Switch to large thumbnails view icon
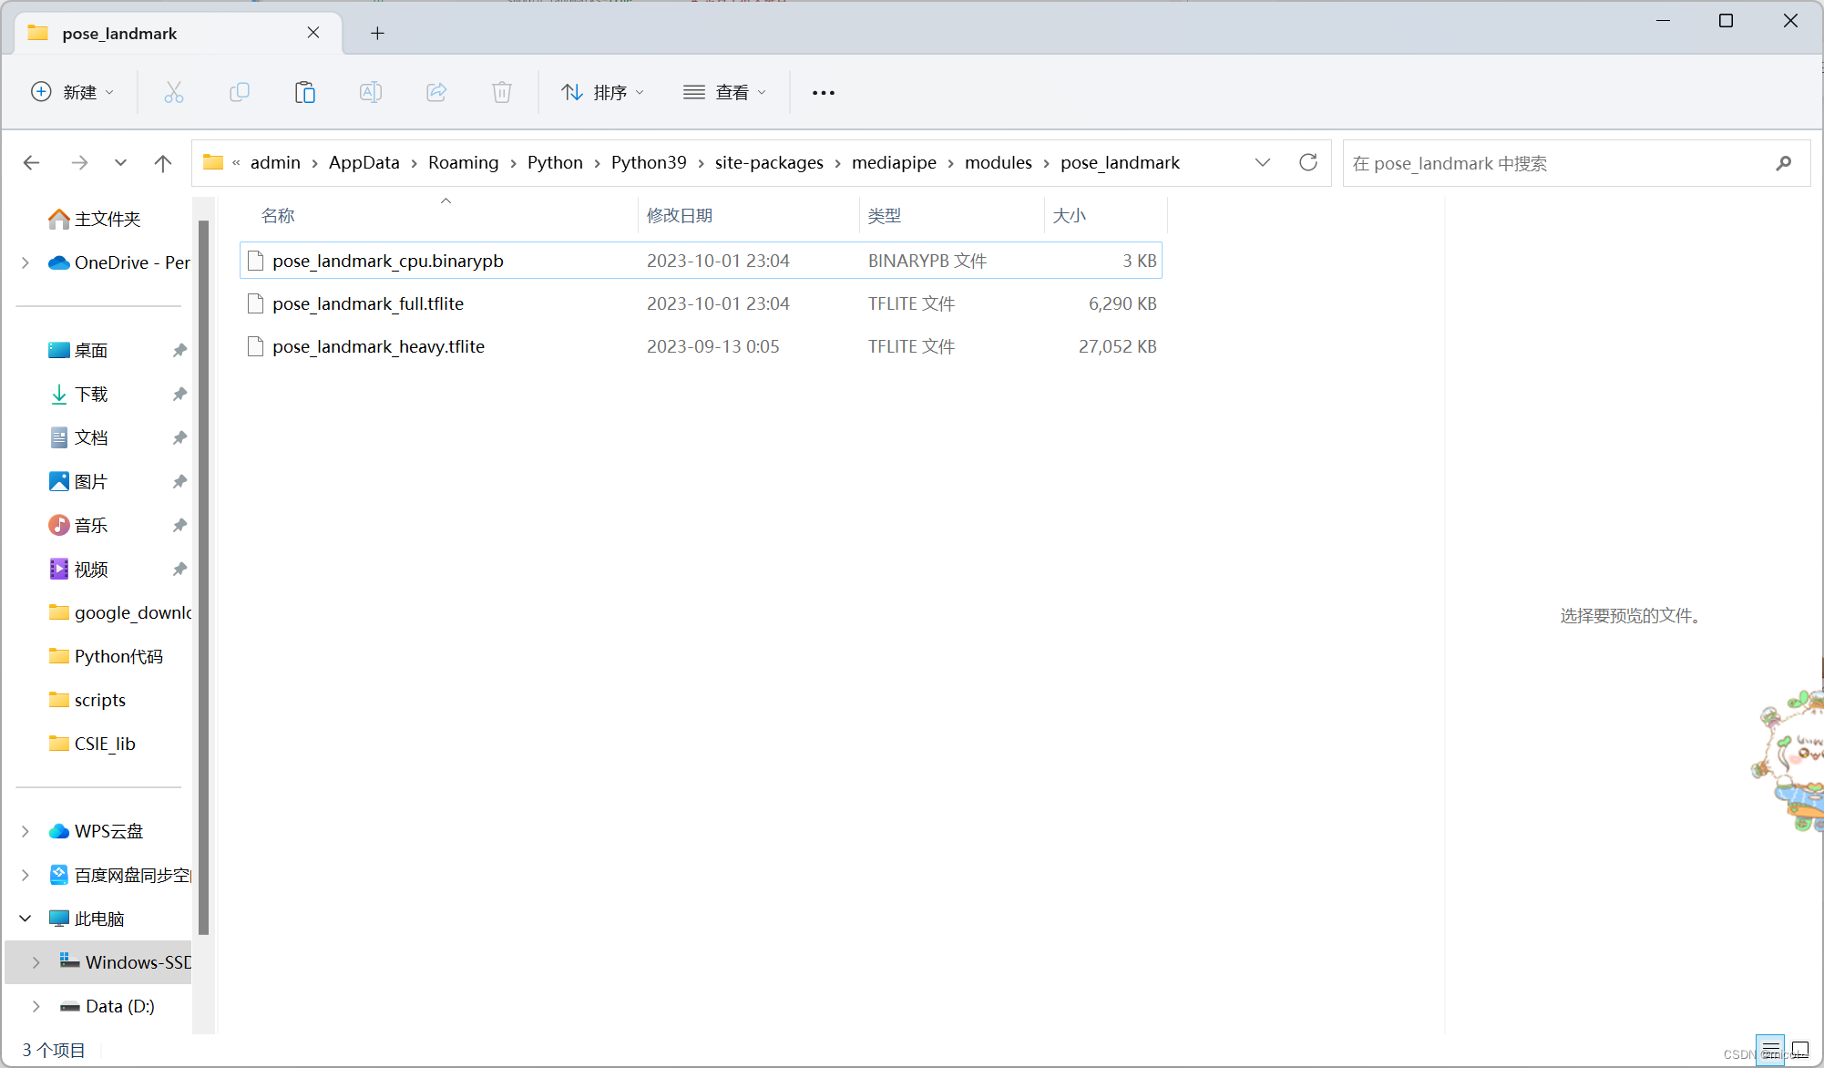Viewport: 1824px width, 1068px height. pos(1800,1049)
